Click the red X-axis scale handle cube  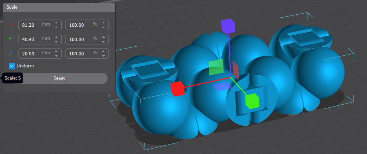click(x=177, y=89)
